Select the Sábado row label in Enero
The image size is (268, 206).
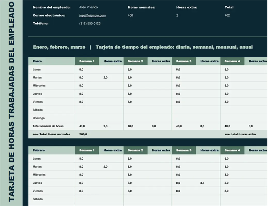[38, 110]
